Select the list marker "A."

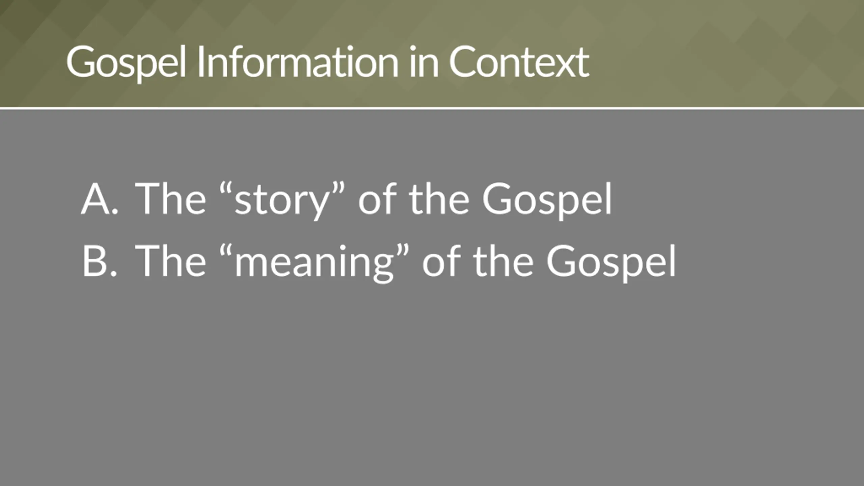[100, 198]
